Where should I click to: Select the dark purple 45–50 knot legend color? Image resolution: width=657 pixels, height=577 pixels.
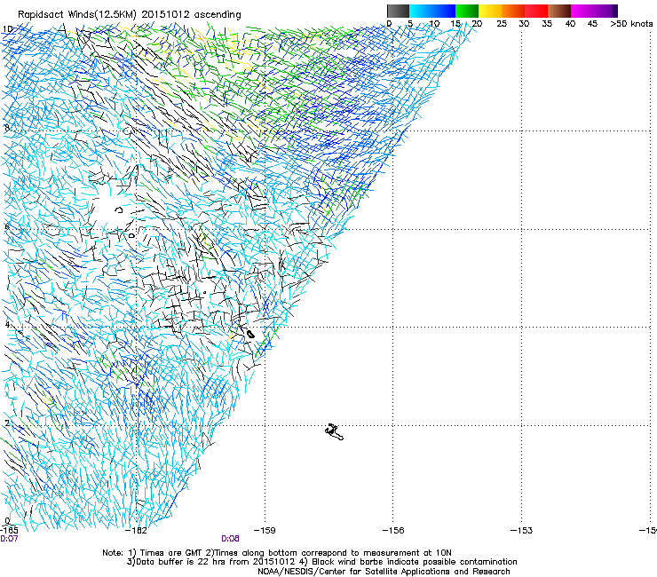point(606,11)
